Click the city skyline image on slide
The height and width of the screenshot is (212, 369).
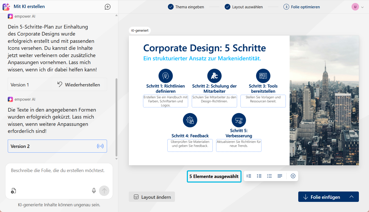point(324,100)
